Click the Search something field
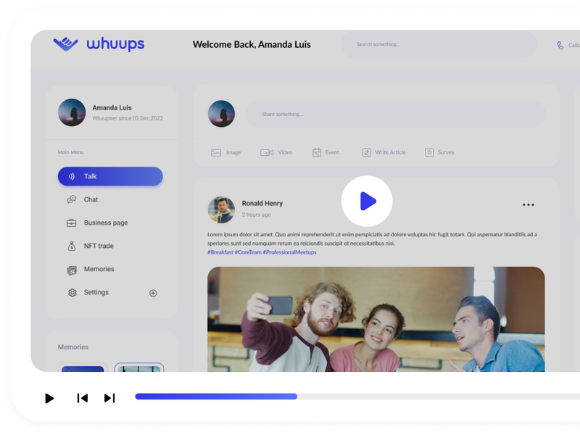Viewport: 580px width, 435px height. (435, 45)
